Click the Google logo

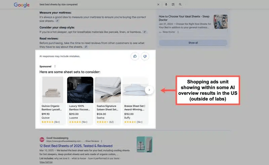(22, 5)
